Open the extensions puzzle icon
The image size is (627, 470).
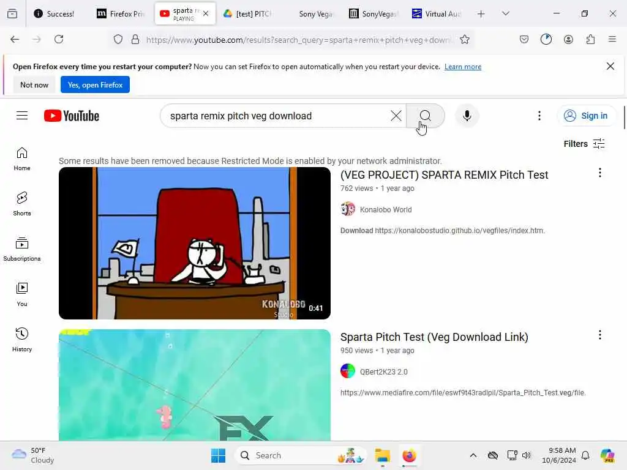tap(590, 39)
